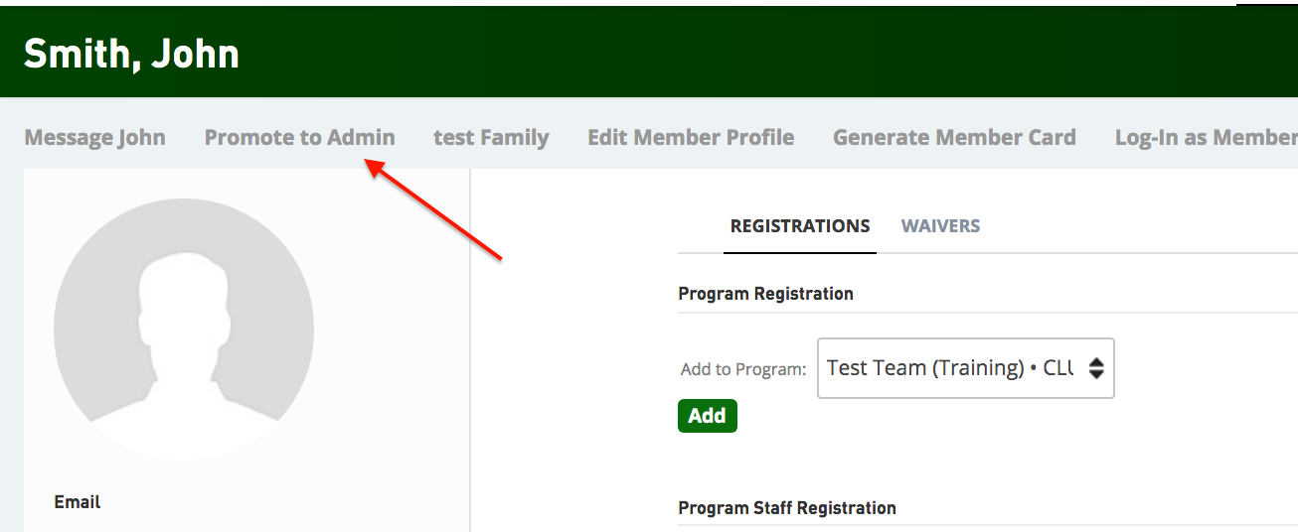Choose Generate Member Card
Screen dimensions: 1298x532
pyautogui.click(x=954, y=138)
